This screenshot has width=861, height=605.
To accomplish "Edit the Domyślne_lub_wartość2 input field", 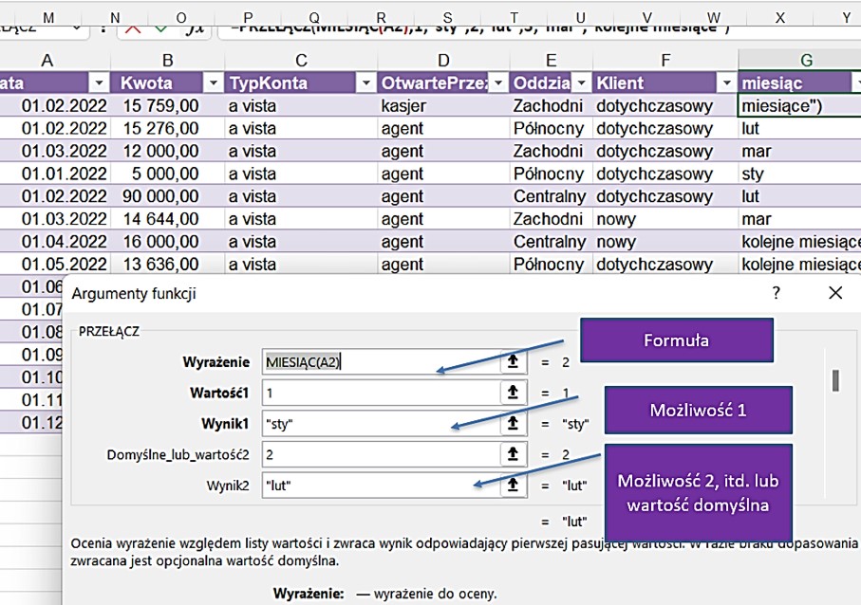I will [381, 454].
